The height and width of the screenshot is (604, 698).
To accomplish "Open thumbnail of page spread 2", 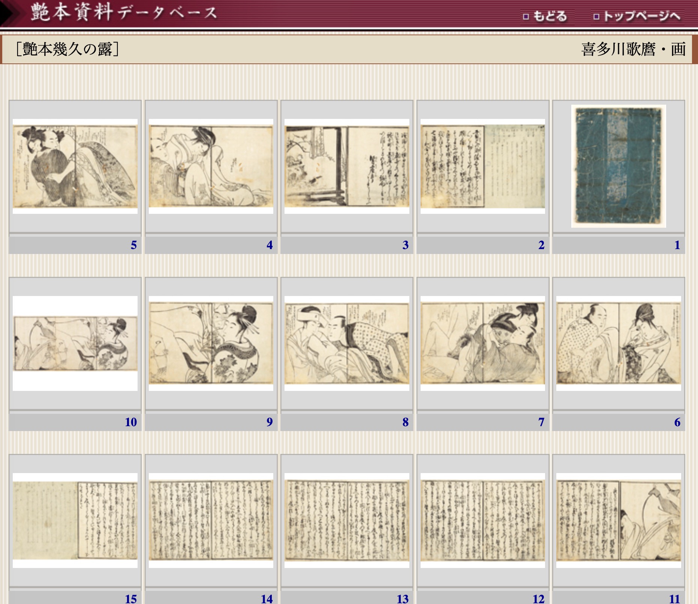I will [x=482, y=166].
